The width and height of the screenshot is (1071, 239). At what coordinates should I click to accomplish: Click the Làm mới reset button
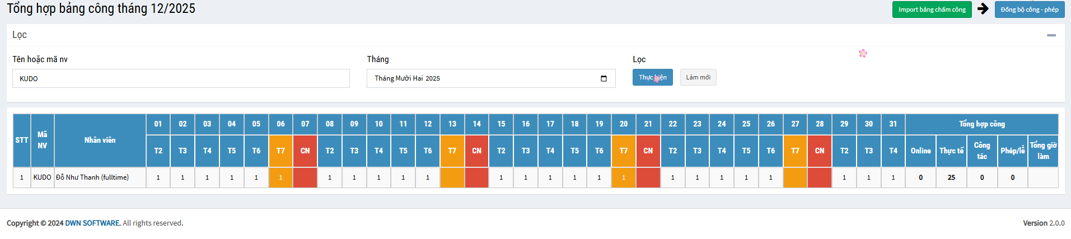(x=698, y=77)
